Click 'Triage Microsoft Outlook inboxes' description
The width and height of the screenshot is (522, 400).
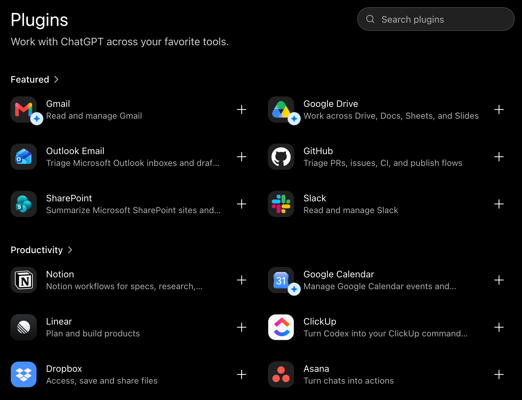coord(133,163)
